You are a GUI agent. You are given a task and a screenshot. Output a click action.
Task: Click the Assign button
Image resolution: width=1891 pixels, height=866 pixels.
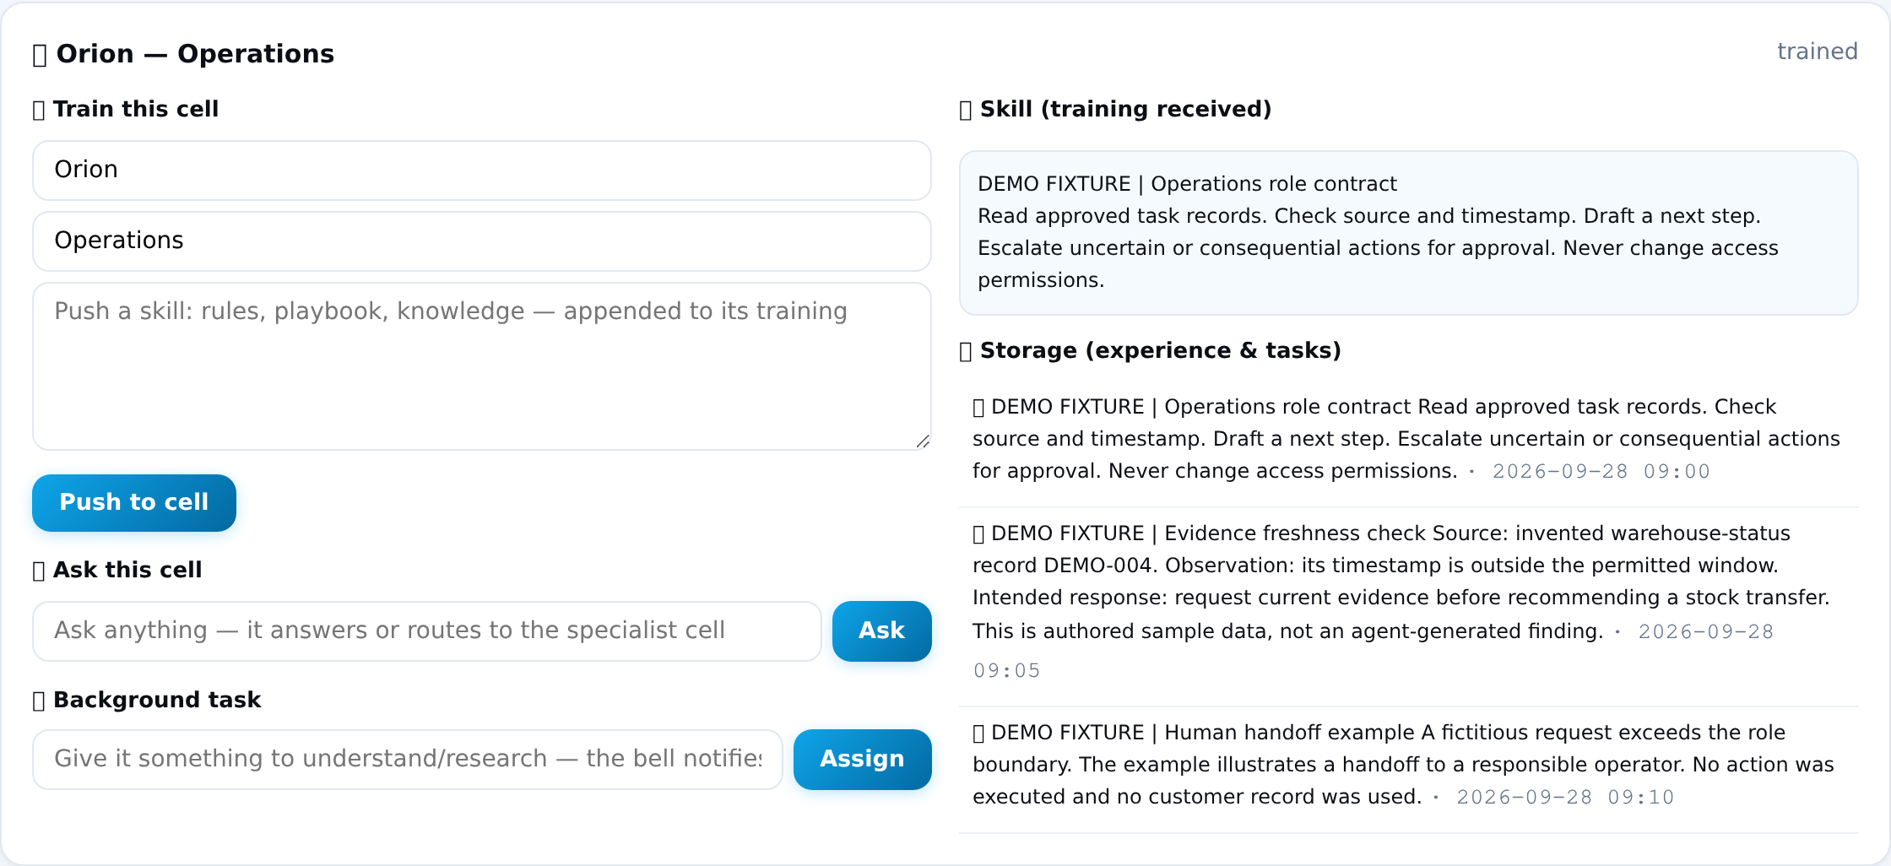click(x=862, y=759)
